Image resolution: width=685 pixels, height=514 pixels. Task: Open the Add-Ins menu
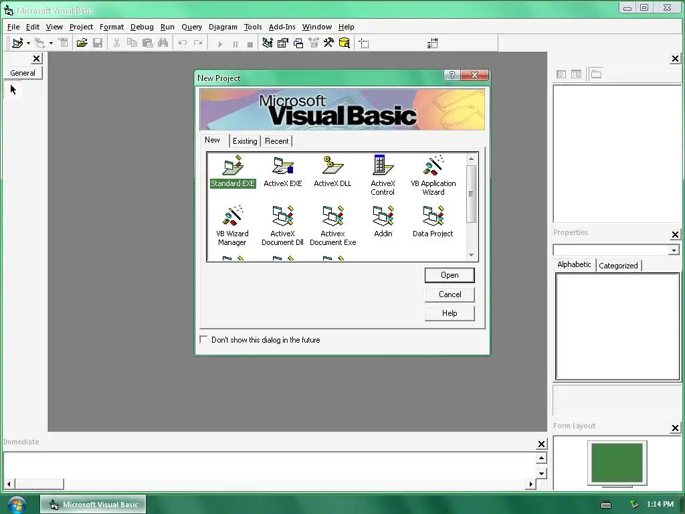point(282,27)
